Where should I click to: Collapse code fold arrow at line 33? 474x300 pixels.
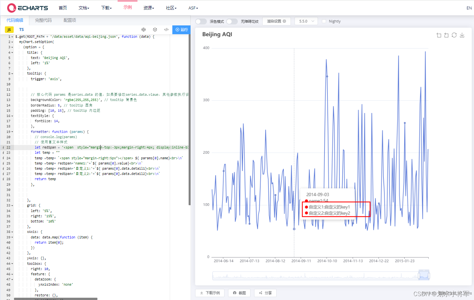(x=12, y=206)
